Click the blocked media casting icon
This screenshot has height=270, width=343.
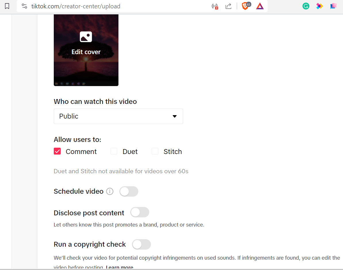215,6
